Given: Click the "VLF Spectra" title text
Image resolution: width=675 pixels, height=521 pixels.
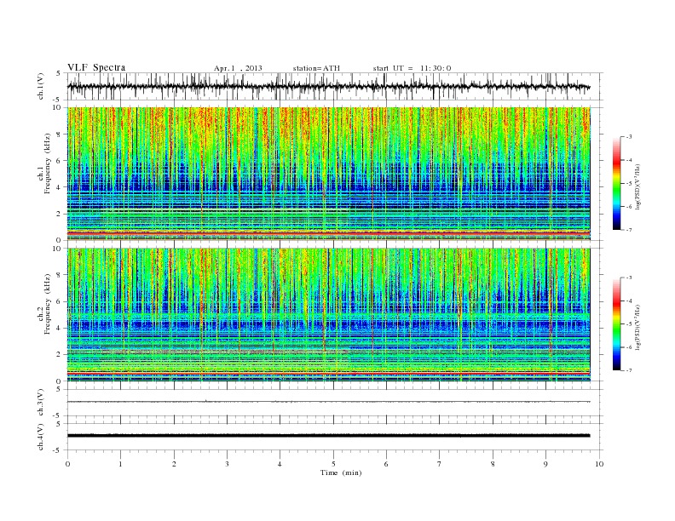Looking at the screenshot, I should 96,67.
